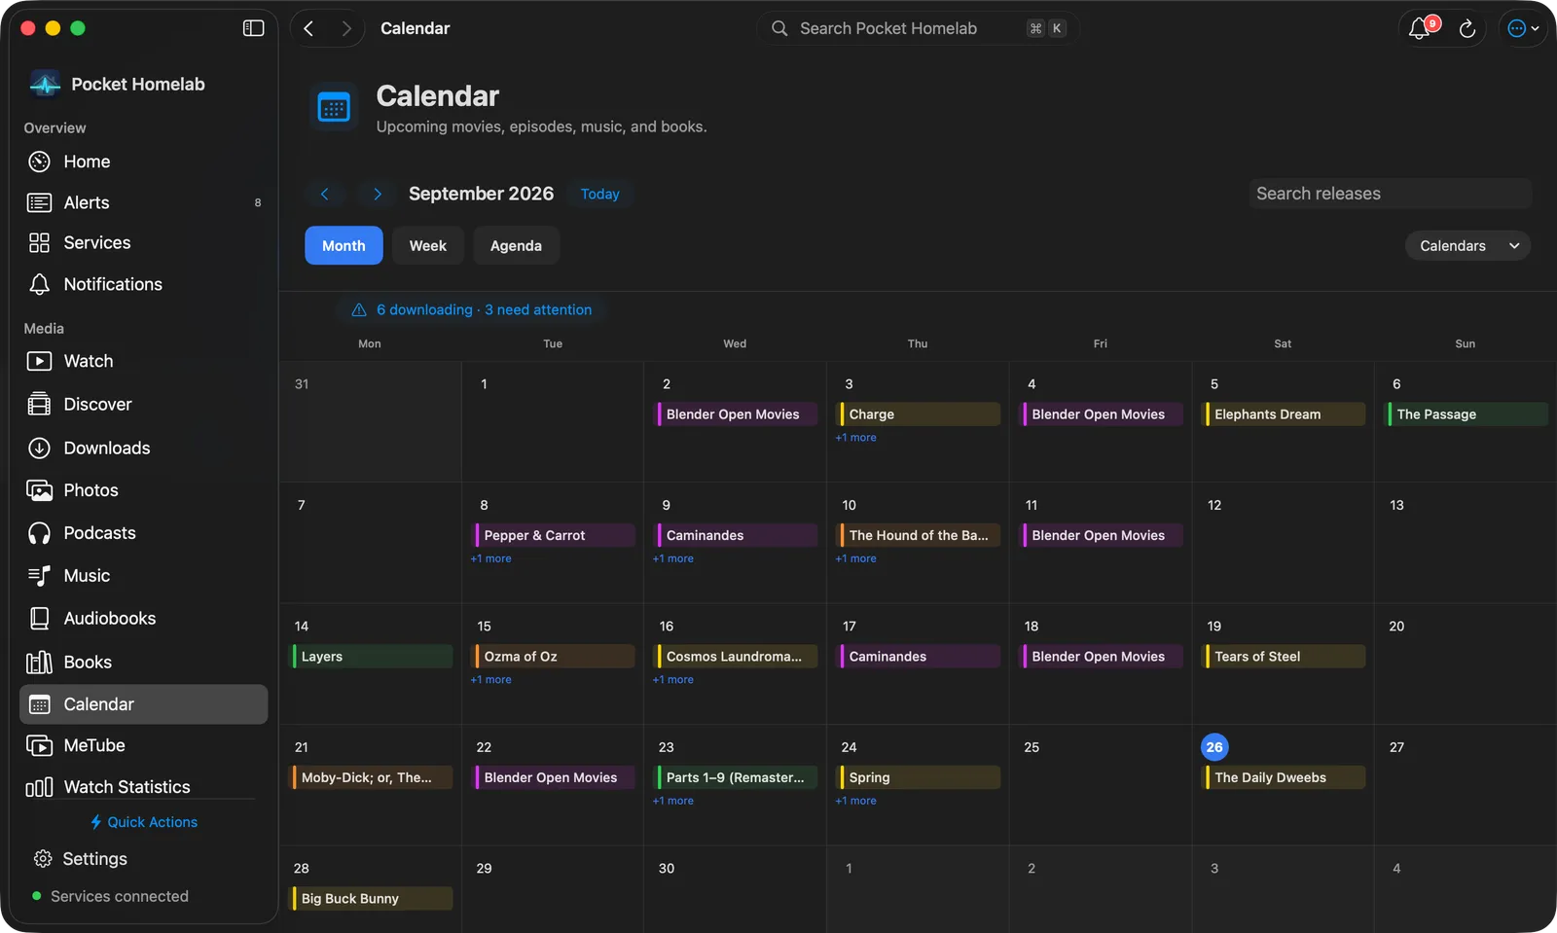Open Caminandes event on September 17
The image size is (1557, 933).
tap(920, 657)
